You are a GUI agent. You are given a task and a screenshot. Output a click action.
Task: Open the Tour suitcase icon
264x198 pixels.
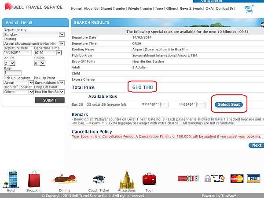pos(149,179)
